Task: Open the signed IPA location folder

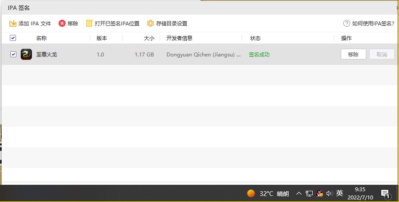Action: [113, 23]
